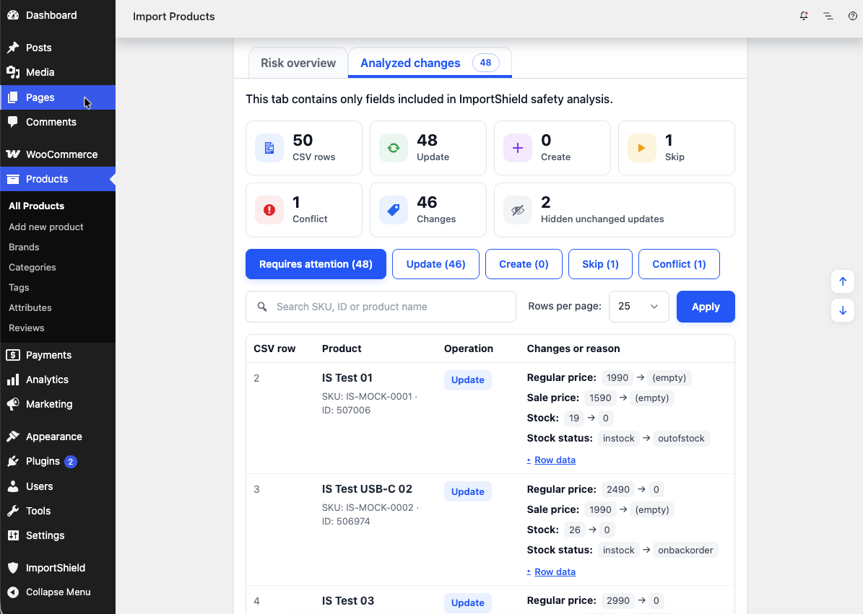Click the Plugins plug icon
Image resolution: width=863 pixels, height=614 pixels.
13,461
